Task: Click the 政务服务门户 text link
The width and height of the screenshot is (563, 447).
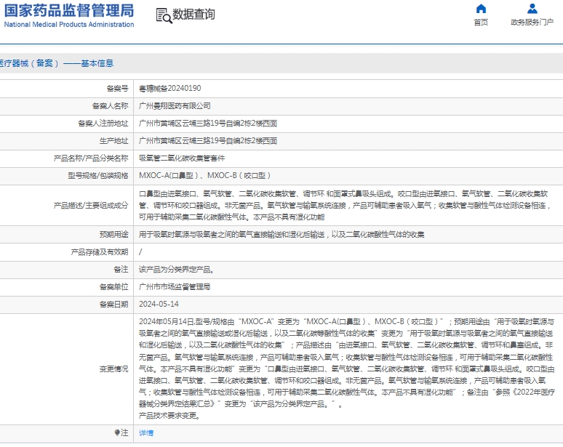Action: (532, 23)
